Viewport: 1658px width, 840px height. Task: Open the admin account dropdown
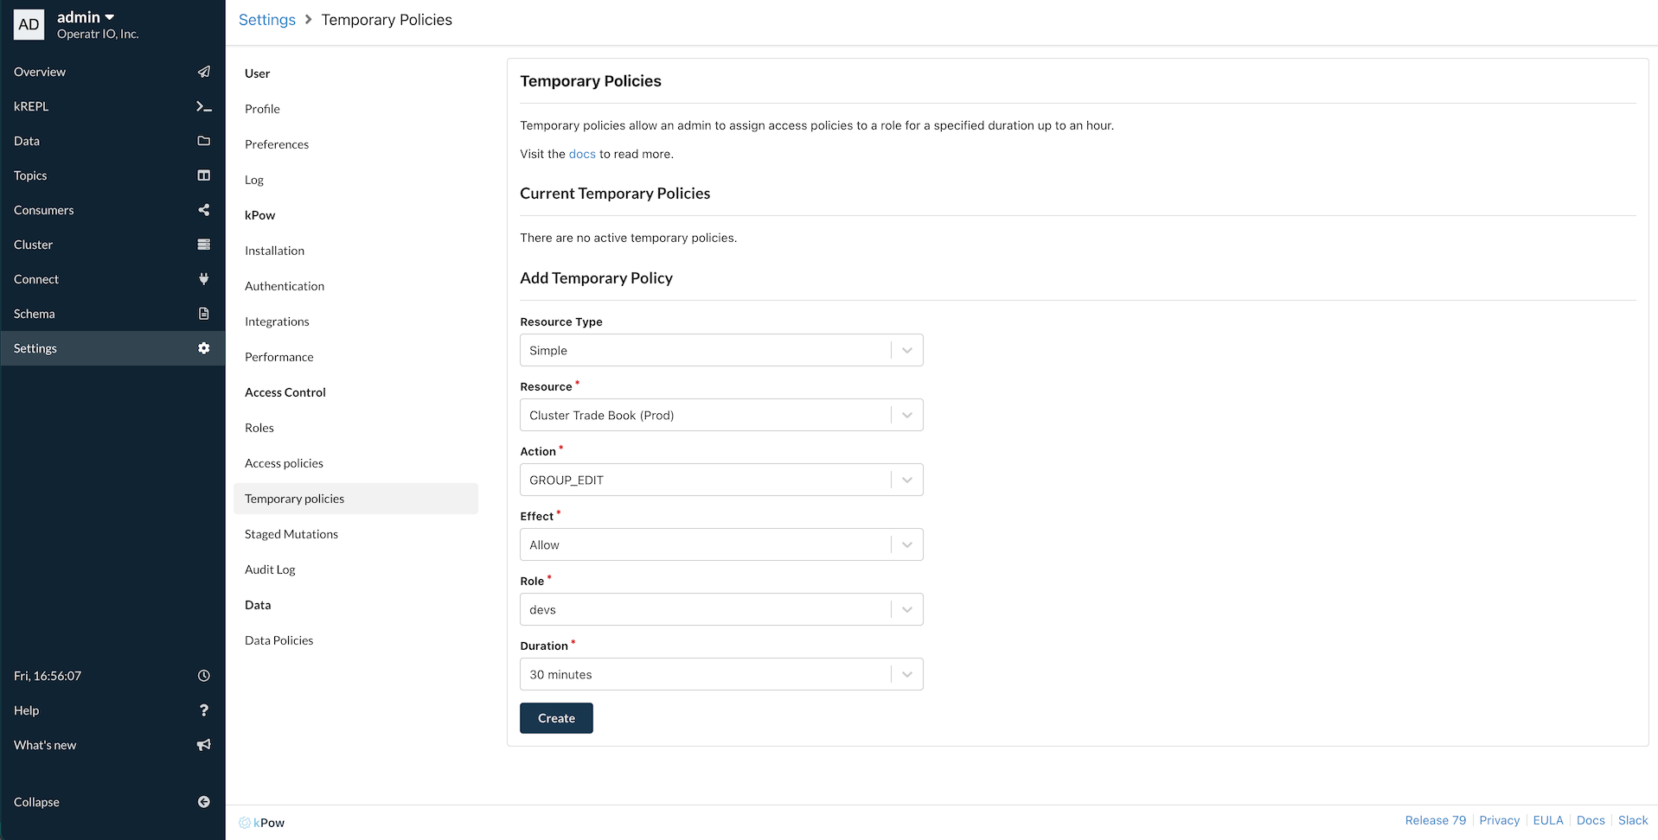tap(85, 16)
